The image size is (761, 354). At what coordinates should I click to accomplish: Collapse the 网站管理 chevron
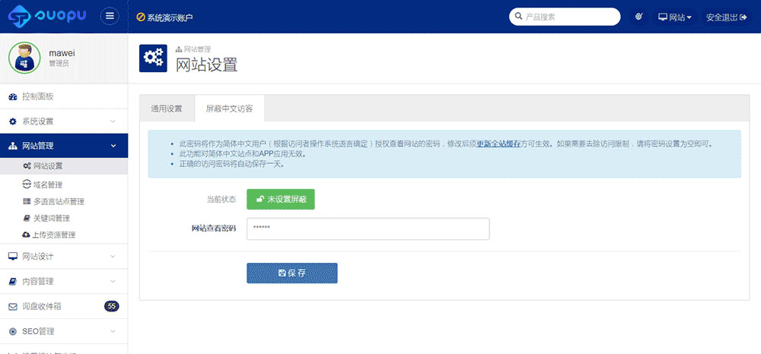(x=113, y=146)
